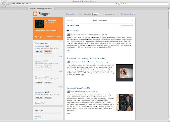
Task: Open Top Sites grid icon
Action: click(x=5, y=6)
